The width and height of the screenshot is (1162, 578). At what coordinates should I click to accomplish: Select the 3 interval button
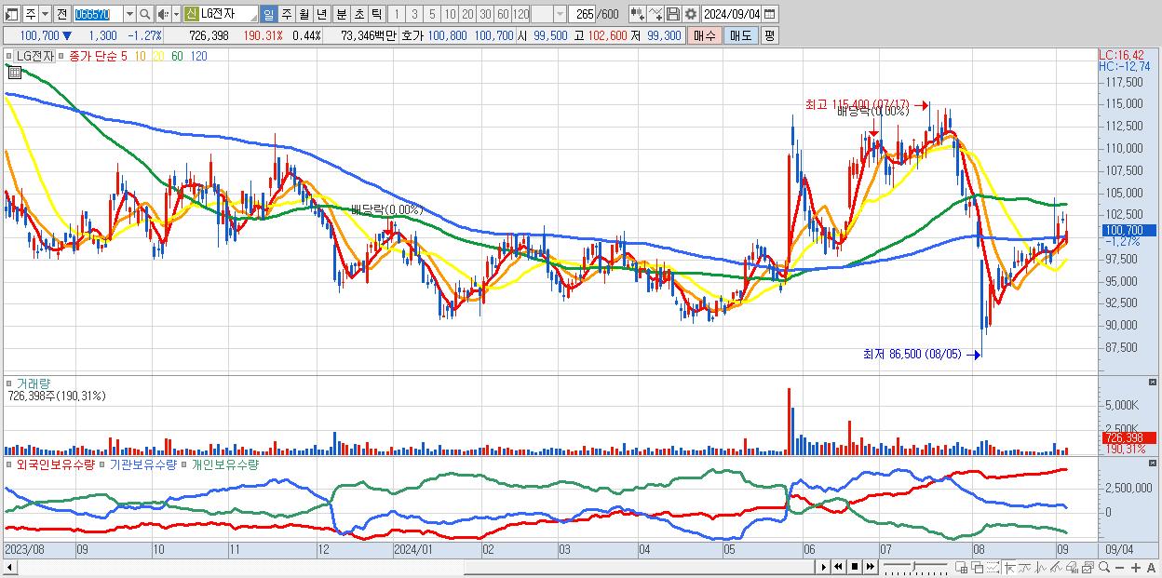[414, 14]
